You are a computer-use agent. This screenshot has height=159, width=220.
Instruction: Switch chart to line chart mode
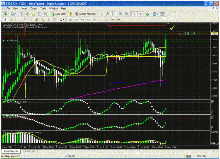click(113, 14)
